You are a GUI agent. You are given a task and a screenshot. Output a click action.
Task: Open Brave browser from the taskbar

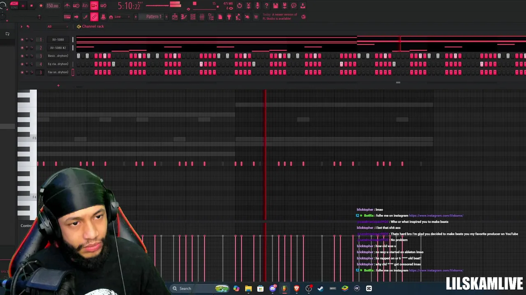296,288
